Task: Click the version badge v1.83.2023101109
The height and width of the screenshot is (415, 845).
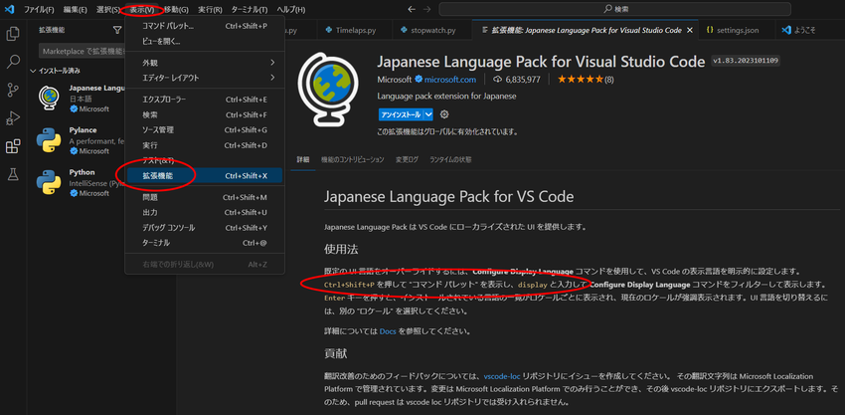Action: 746,61
